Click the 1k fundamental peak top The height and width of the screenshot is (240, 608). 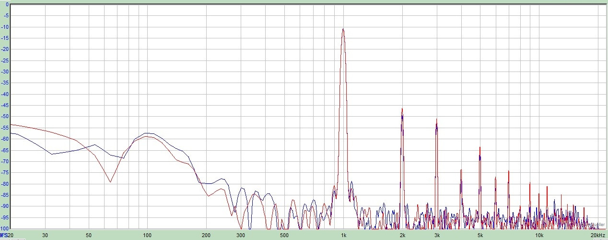tap(343, 29)
